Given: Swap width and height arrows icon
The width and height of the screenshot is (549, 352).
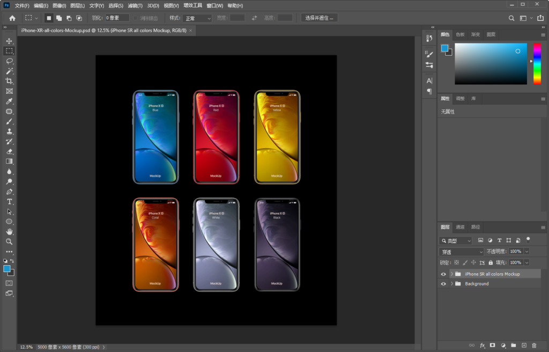Looking at the screenshot, I should pyautogui.click(x=254, y=18).
